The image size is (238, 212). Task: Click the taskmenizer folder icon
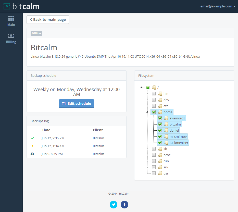[166, 143]
